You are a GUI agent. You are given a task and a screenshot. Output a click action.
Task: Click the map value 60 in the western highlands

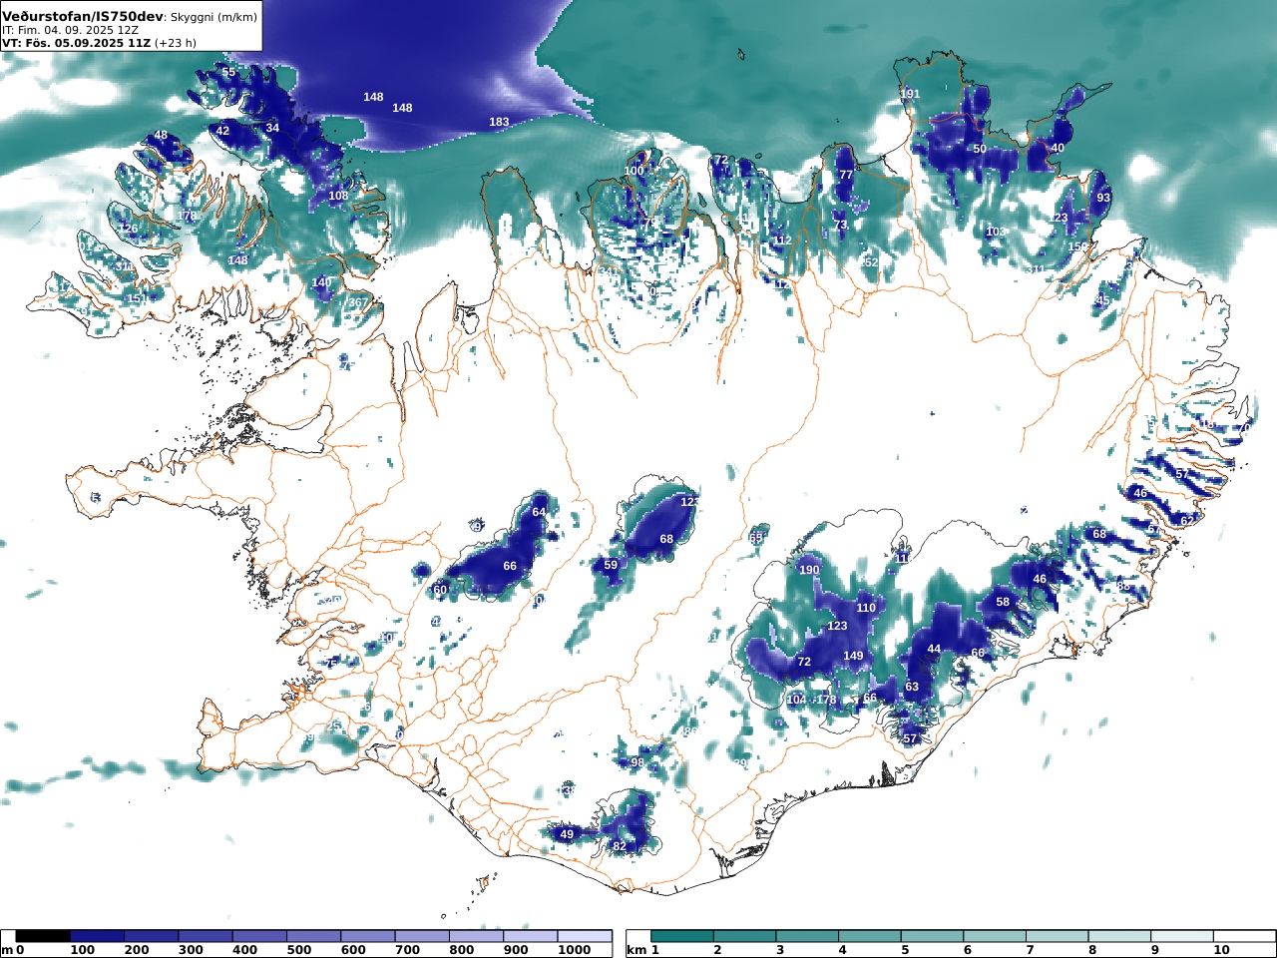(440, 590)
